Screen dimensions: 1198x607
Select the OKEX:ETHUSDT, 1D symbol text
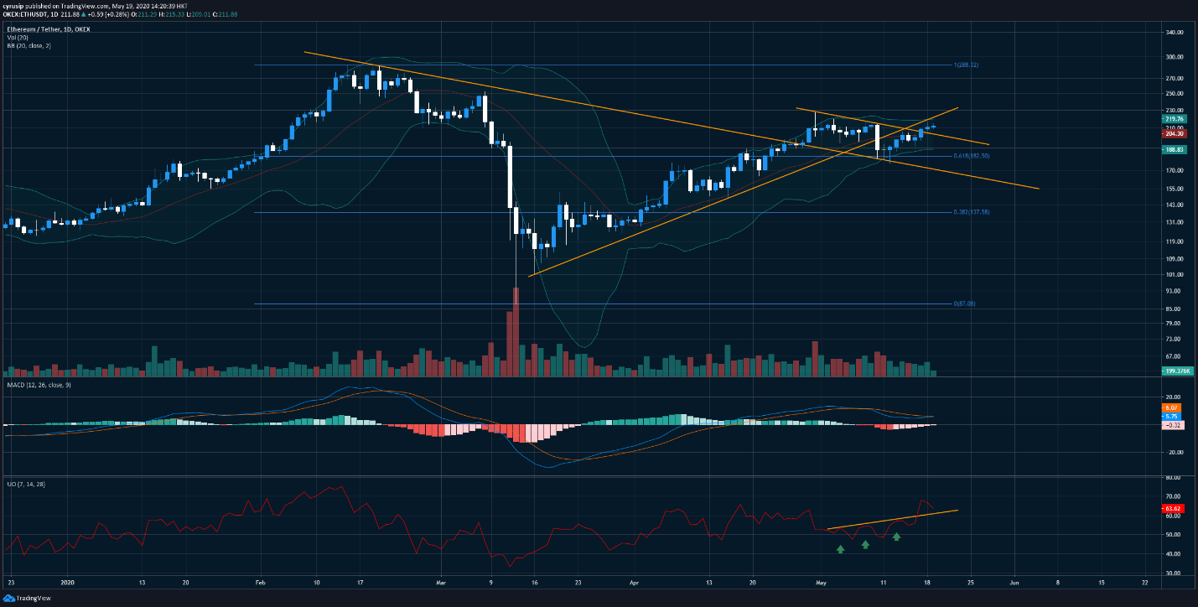pos(30,14)
